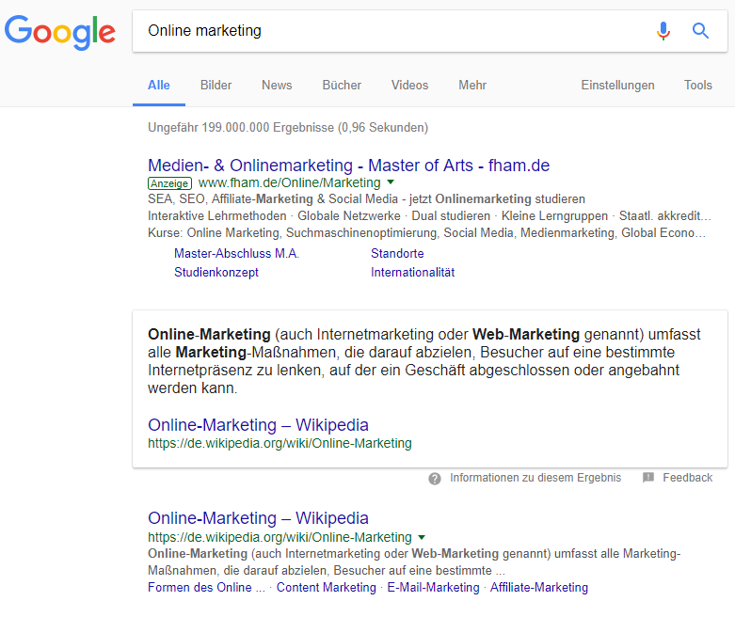Viewport: 735px width, 617px height.
Task: Open the Medien- & Onlinemarketing ad title
Action: click(348, 166)
